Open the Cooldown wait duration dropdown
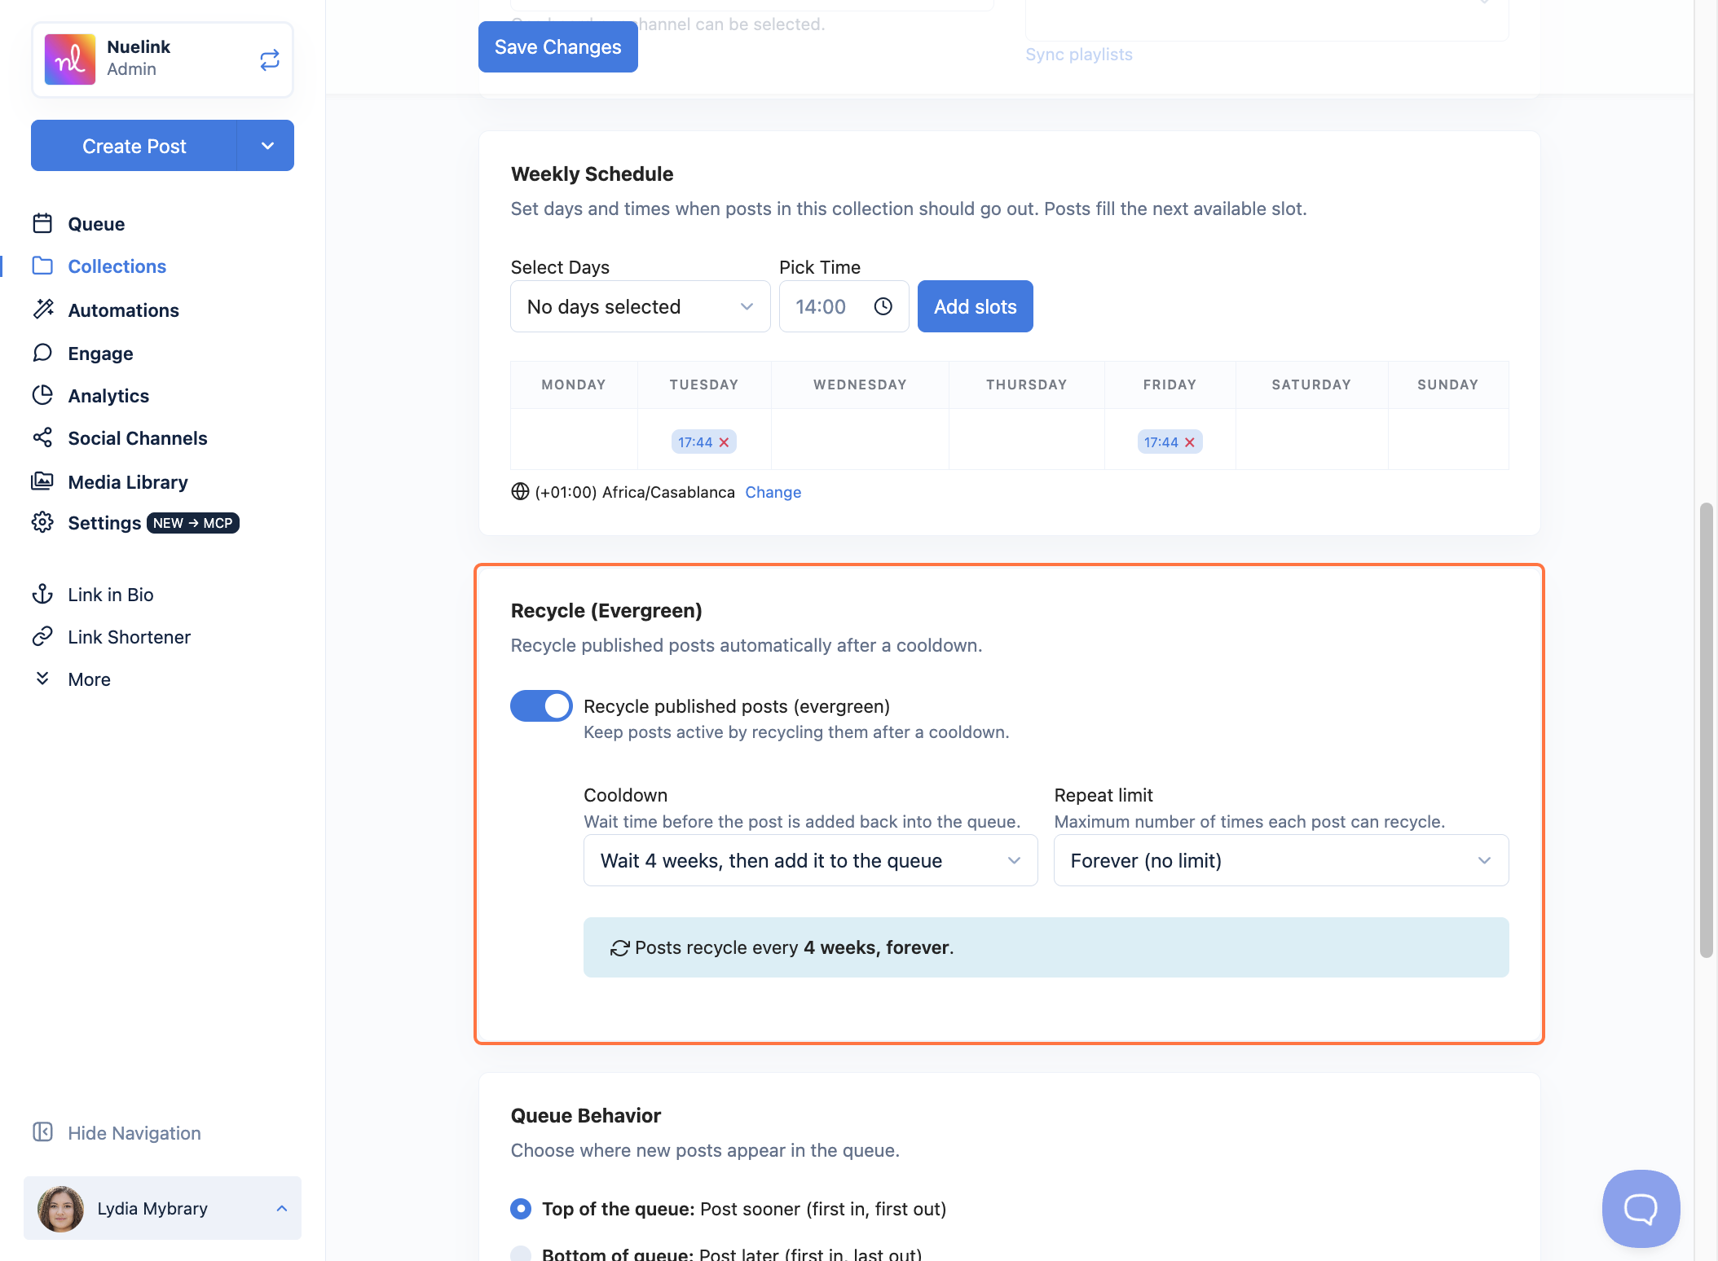 [811, 860]
